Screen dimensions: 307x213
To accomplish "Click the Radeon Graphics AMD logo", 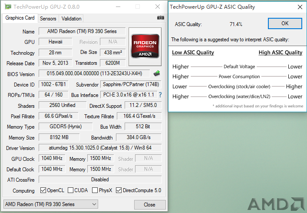I will tap(145, 46).
